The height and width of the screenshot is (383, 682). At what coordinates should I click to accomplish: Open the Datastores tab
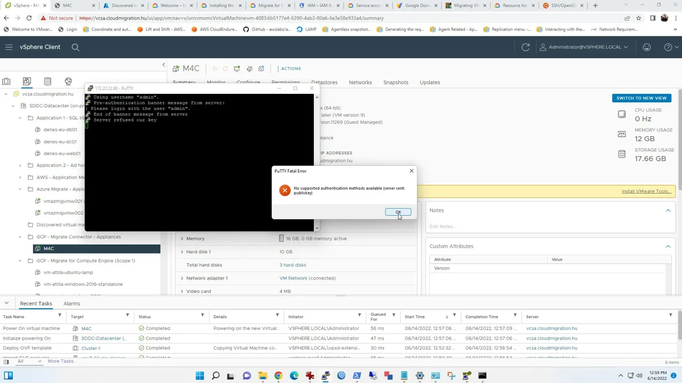point(324,83)
